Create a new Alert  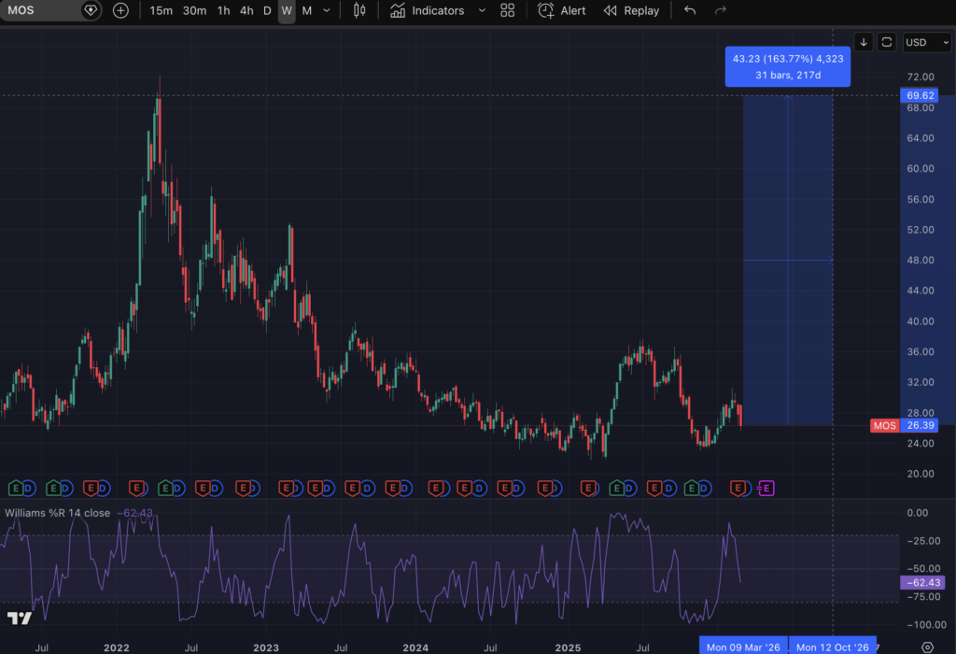[562, 10]
